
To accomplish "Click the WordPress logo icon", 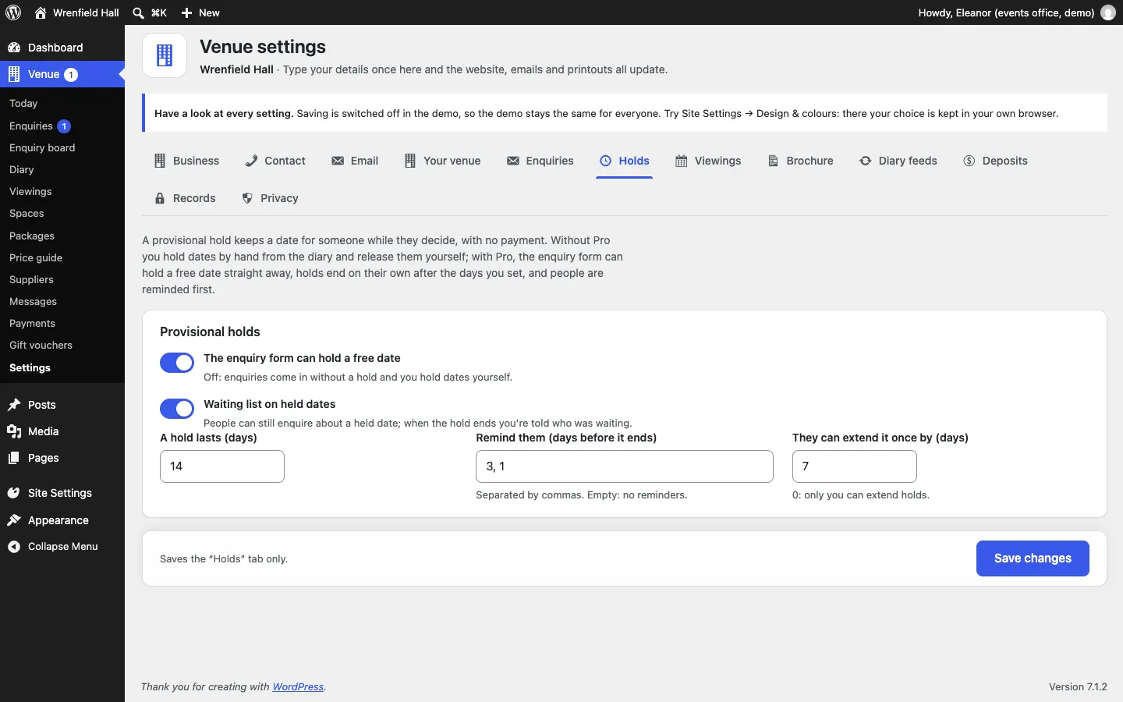I will (x=13, y=12).
